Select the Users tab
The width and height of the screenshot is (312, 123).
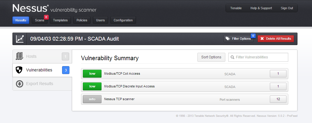click(x=100, y=20)
